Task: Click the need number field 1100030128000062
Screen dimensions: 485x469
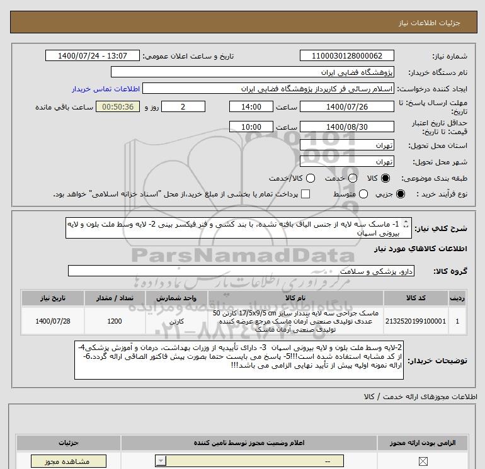Action: click(346, 55)
